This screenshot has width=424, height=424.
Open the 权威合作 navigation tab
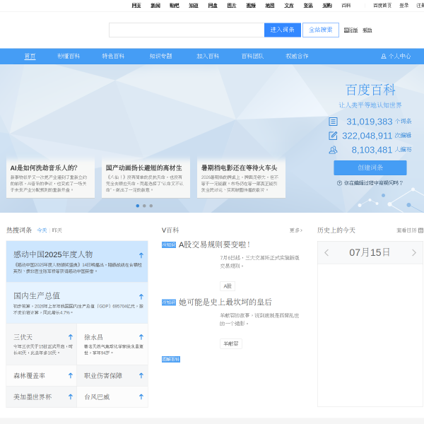(298, 57)
